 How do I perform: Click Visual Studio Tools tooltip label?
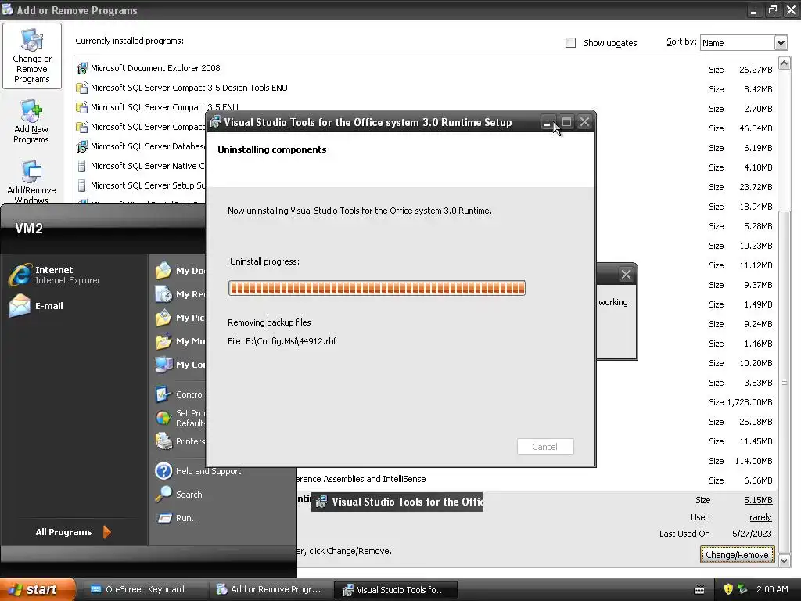tap(397, 502)
